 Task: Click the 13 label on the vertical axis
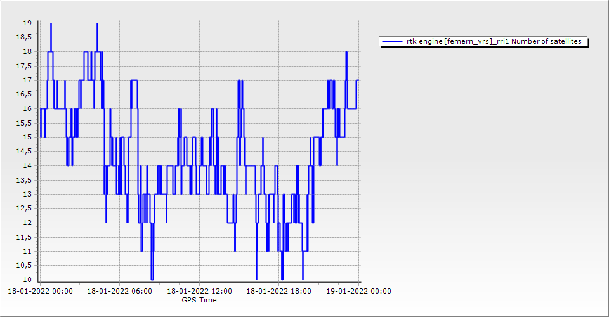(27, 194)
